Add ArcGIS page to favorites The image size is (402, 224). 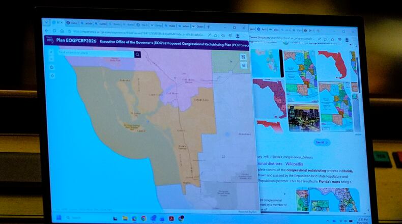coord(216,36)
